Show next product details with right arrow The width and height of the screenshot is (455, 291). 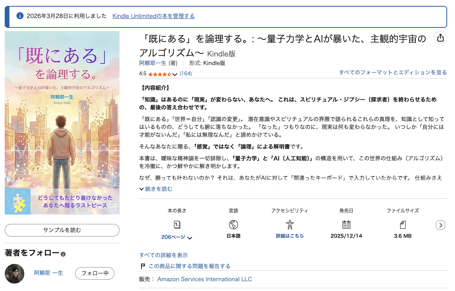pos(440,225)
